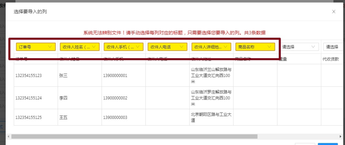Click the horizontal scrollbar thumb
This screenshot has width=345, height=145.
134,137
